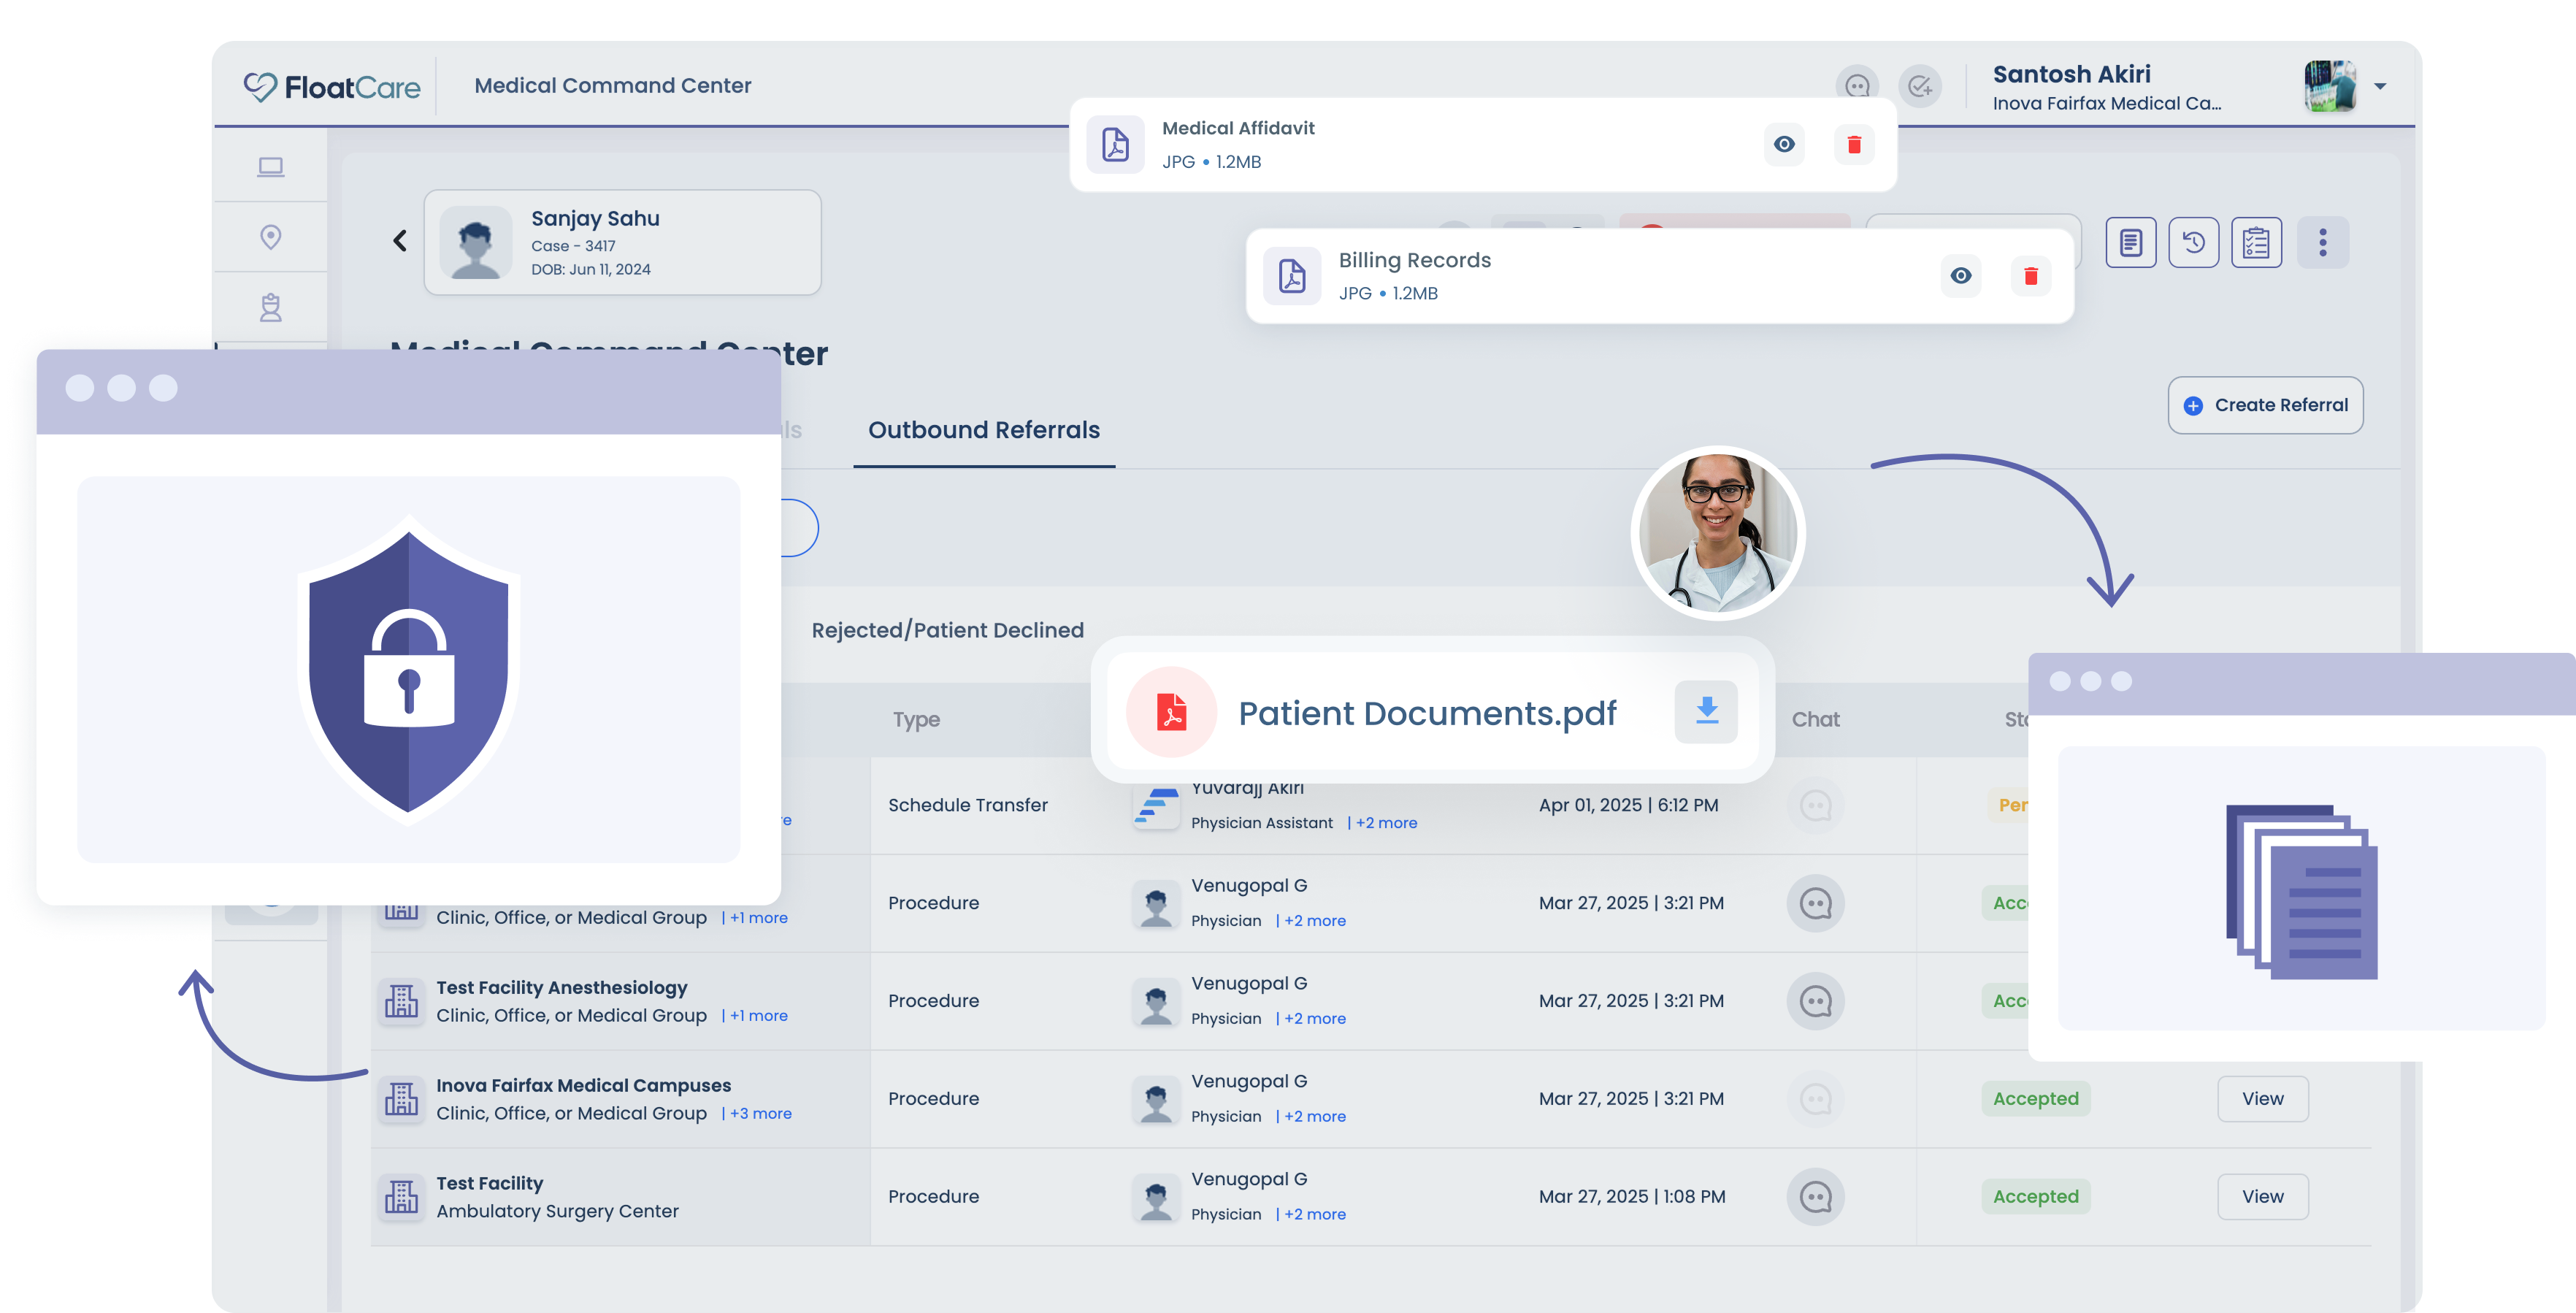Expand +3 more on Inova Fairfax Medical Campuses
This screenshot has width=2576, height=1313.
pos(760,1114)
